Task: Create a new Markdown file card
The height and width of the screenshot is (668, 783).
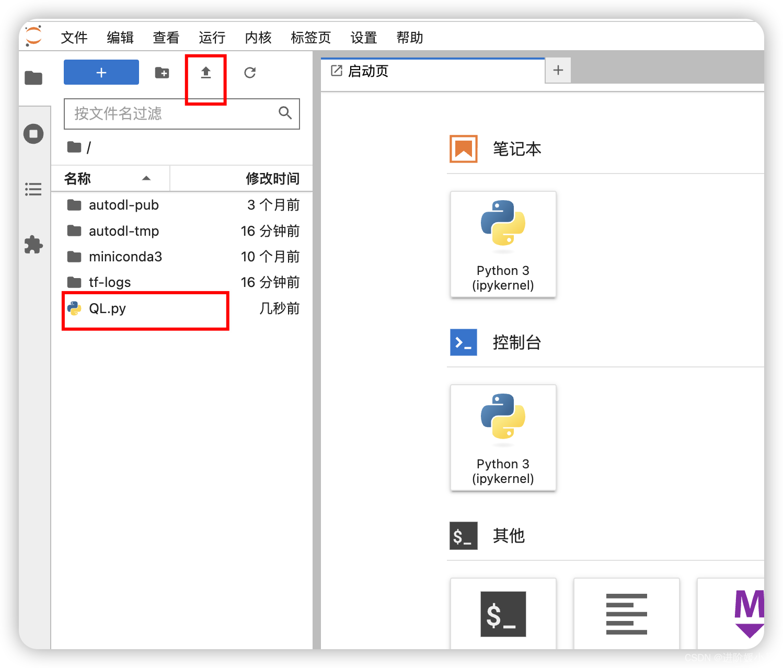Action: 731,614
